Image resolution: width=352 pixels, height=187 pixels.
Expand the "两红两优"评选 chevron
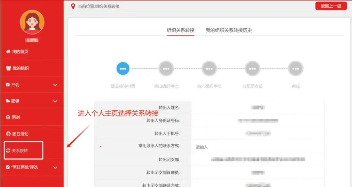coord(55,167)
